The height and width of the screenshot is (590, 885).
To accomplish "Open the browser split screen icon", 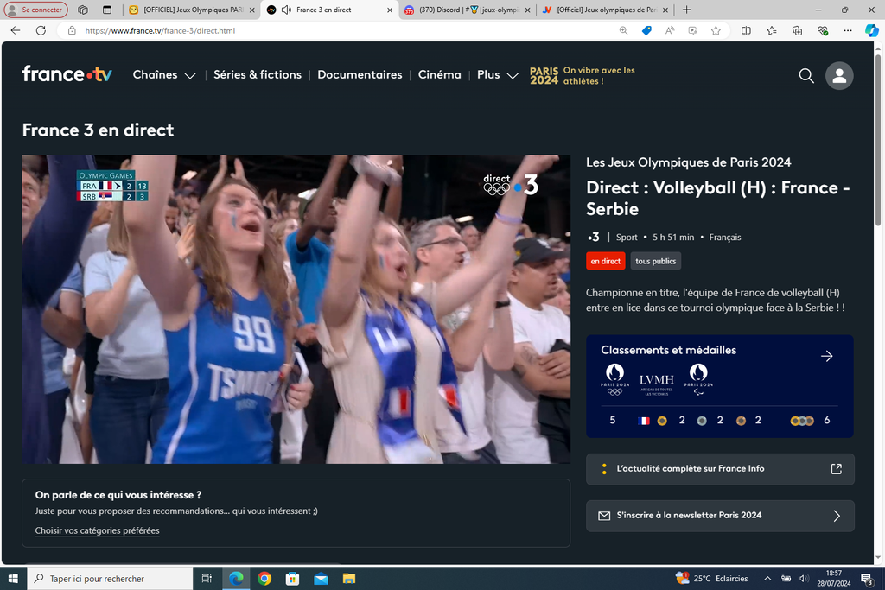I will click(746, 30).
